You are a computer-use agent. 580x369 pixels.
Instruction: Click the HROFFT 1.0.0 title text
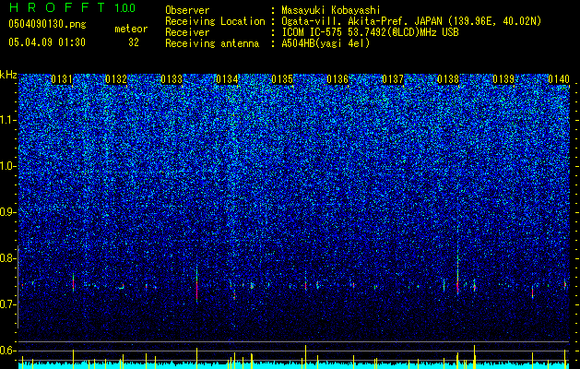coord(72,7)
